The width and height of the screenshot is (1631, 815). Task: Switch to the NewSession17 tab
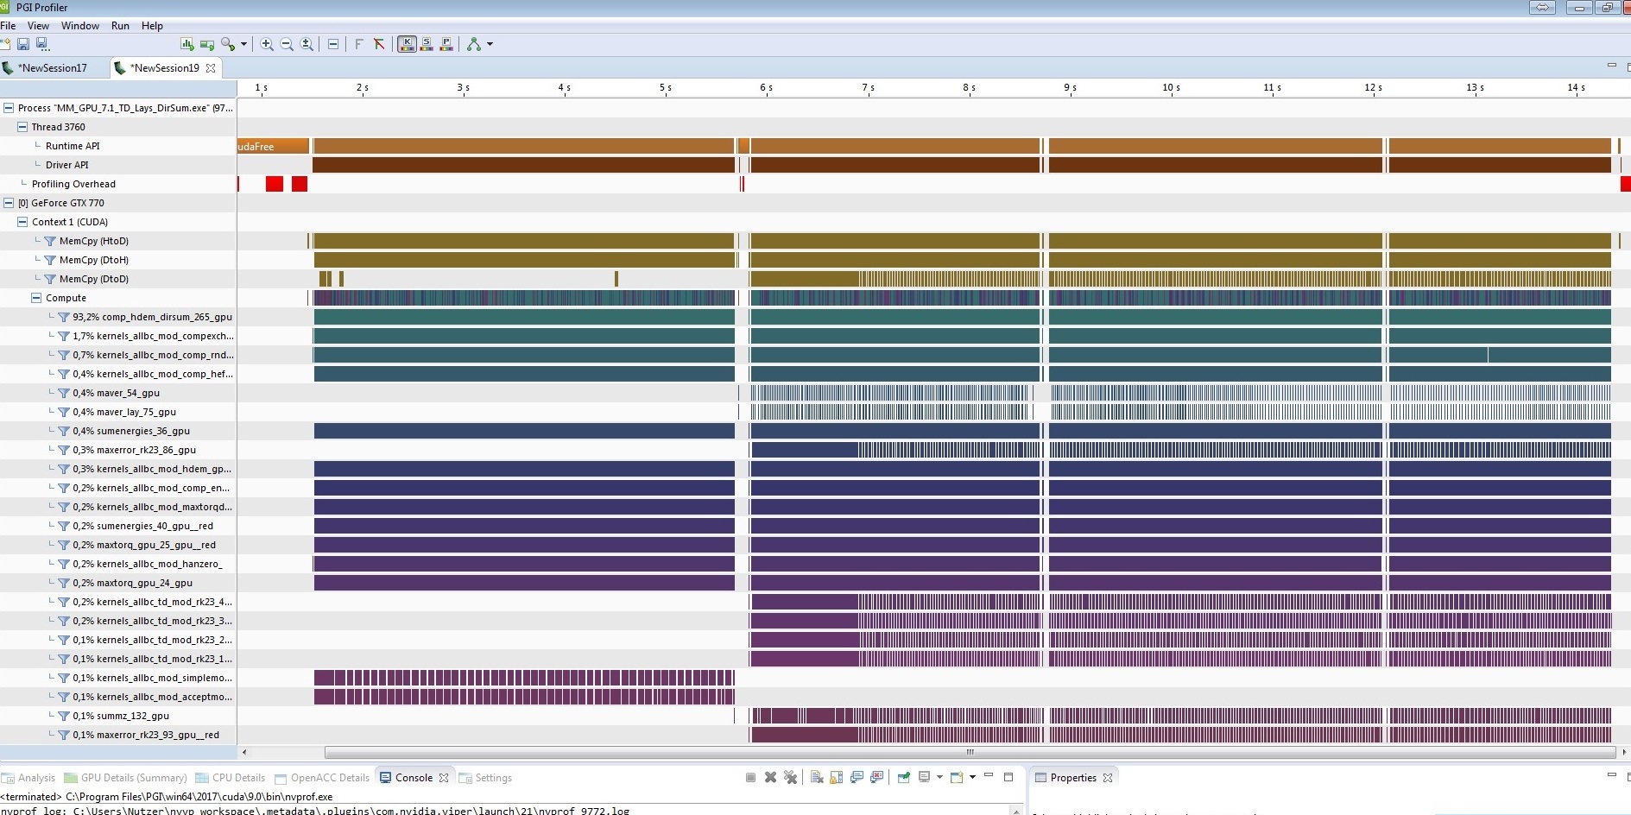pos(54,67)
